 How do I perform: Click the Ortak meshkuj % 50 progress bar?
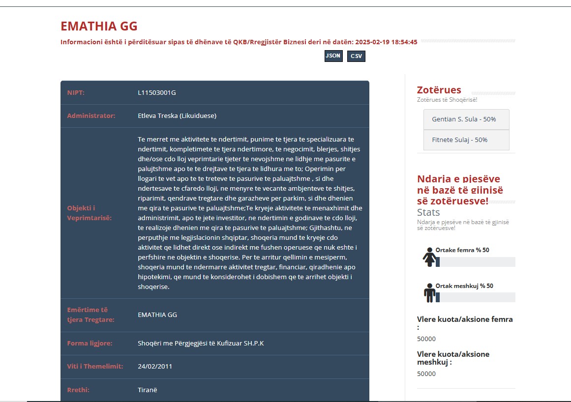point(476,297)
